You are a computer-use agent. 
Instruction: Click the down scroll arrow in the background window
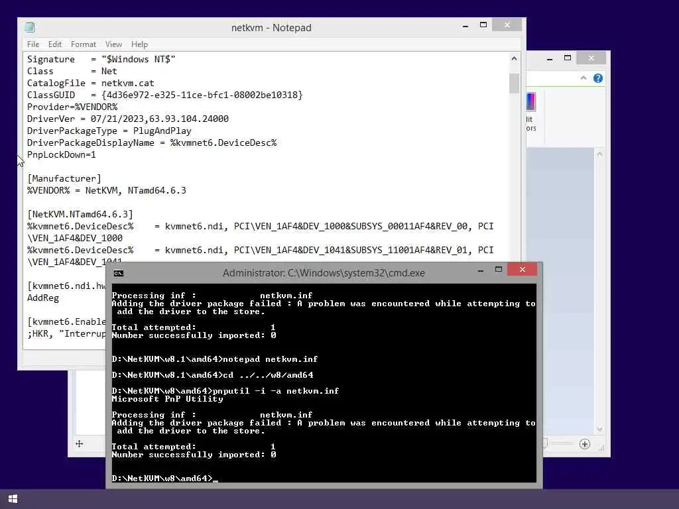599,429
